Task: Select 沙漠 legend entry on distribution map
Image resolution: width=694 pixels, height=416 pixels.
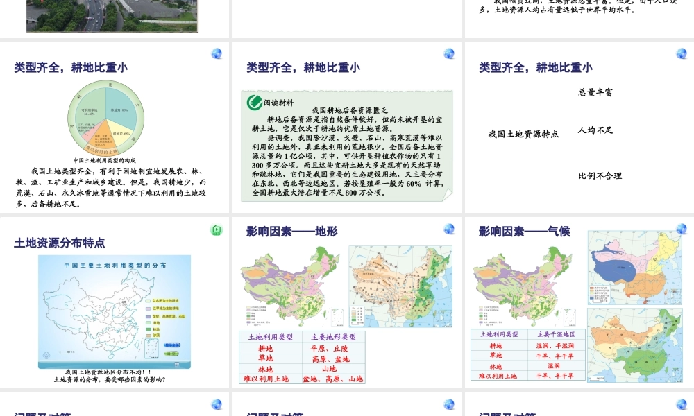Action: [x=153, y=336]
